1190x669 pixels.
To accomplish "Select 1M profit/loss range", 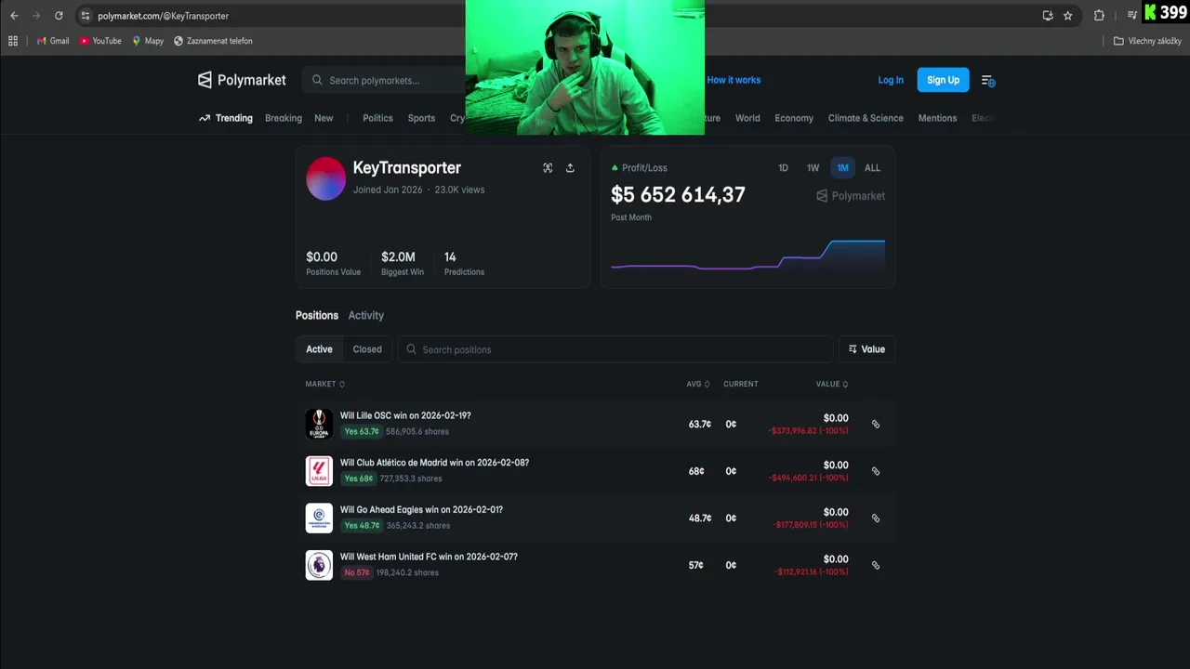I will pos(842,168).
